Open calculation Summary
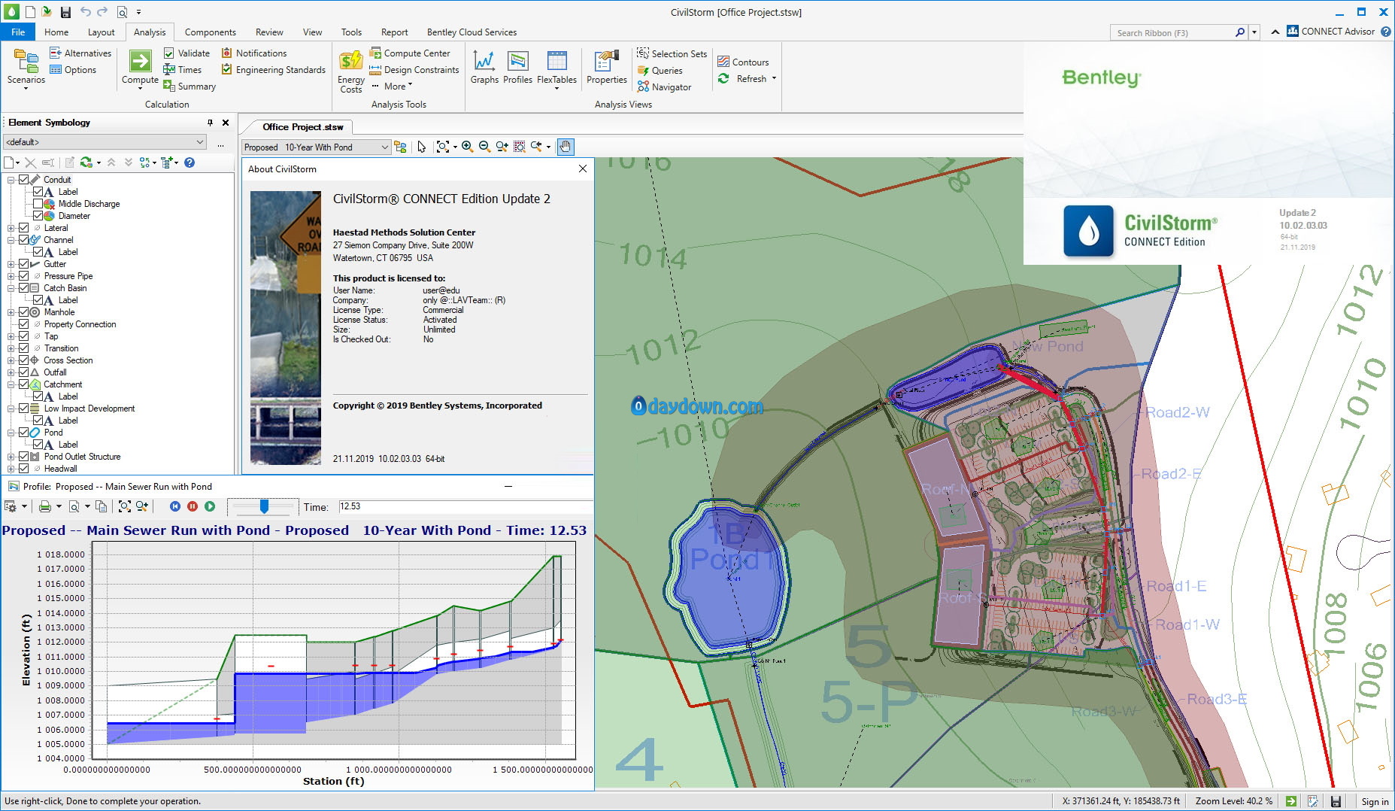The width and height of the screenshot is (1395, 811). click(190, 87)
